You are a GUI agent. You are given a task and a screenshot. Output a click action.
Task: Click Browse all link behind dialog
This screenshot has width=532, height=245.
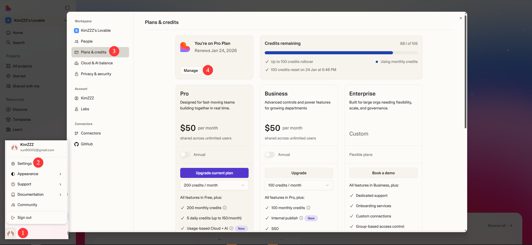[500, 226]
